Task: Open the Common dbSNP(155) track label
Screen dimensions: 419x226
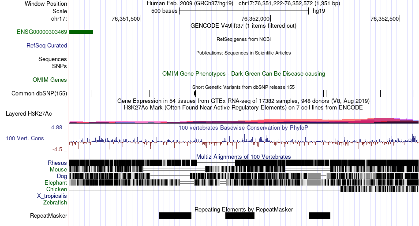Action: point(39,94)
